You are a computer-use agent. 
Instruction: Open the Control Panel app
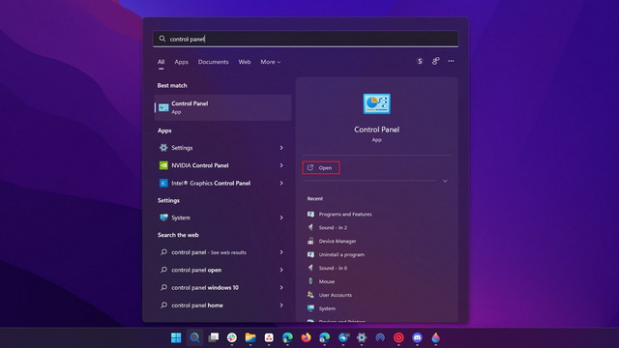coord(320,167)
